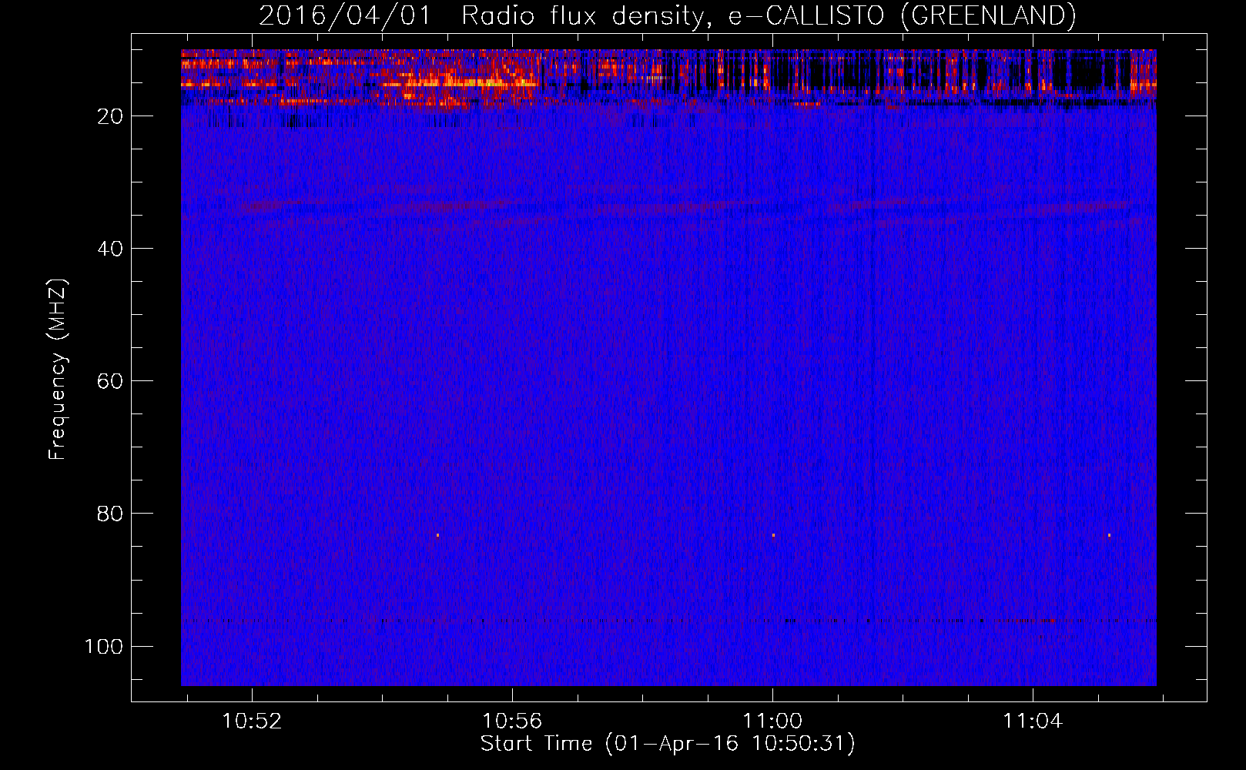Click the 40 frequency tick label

(110, 249)
